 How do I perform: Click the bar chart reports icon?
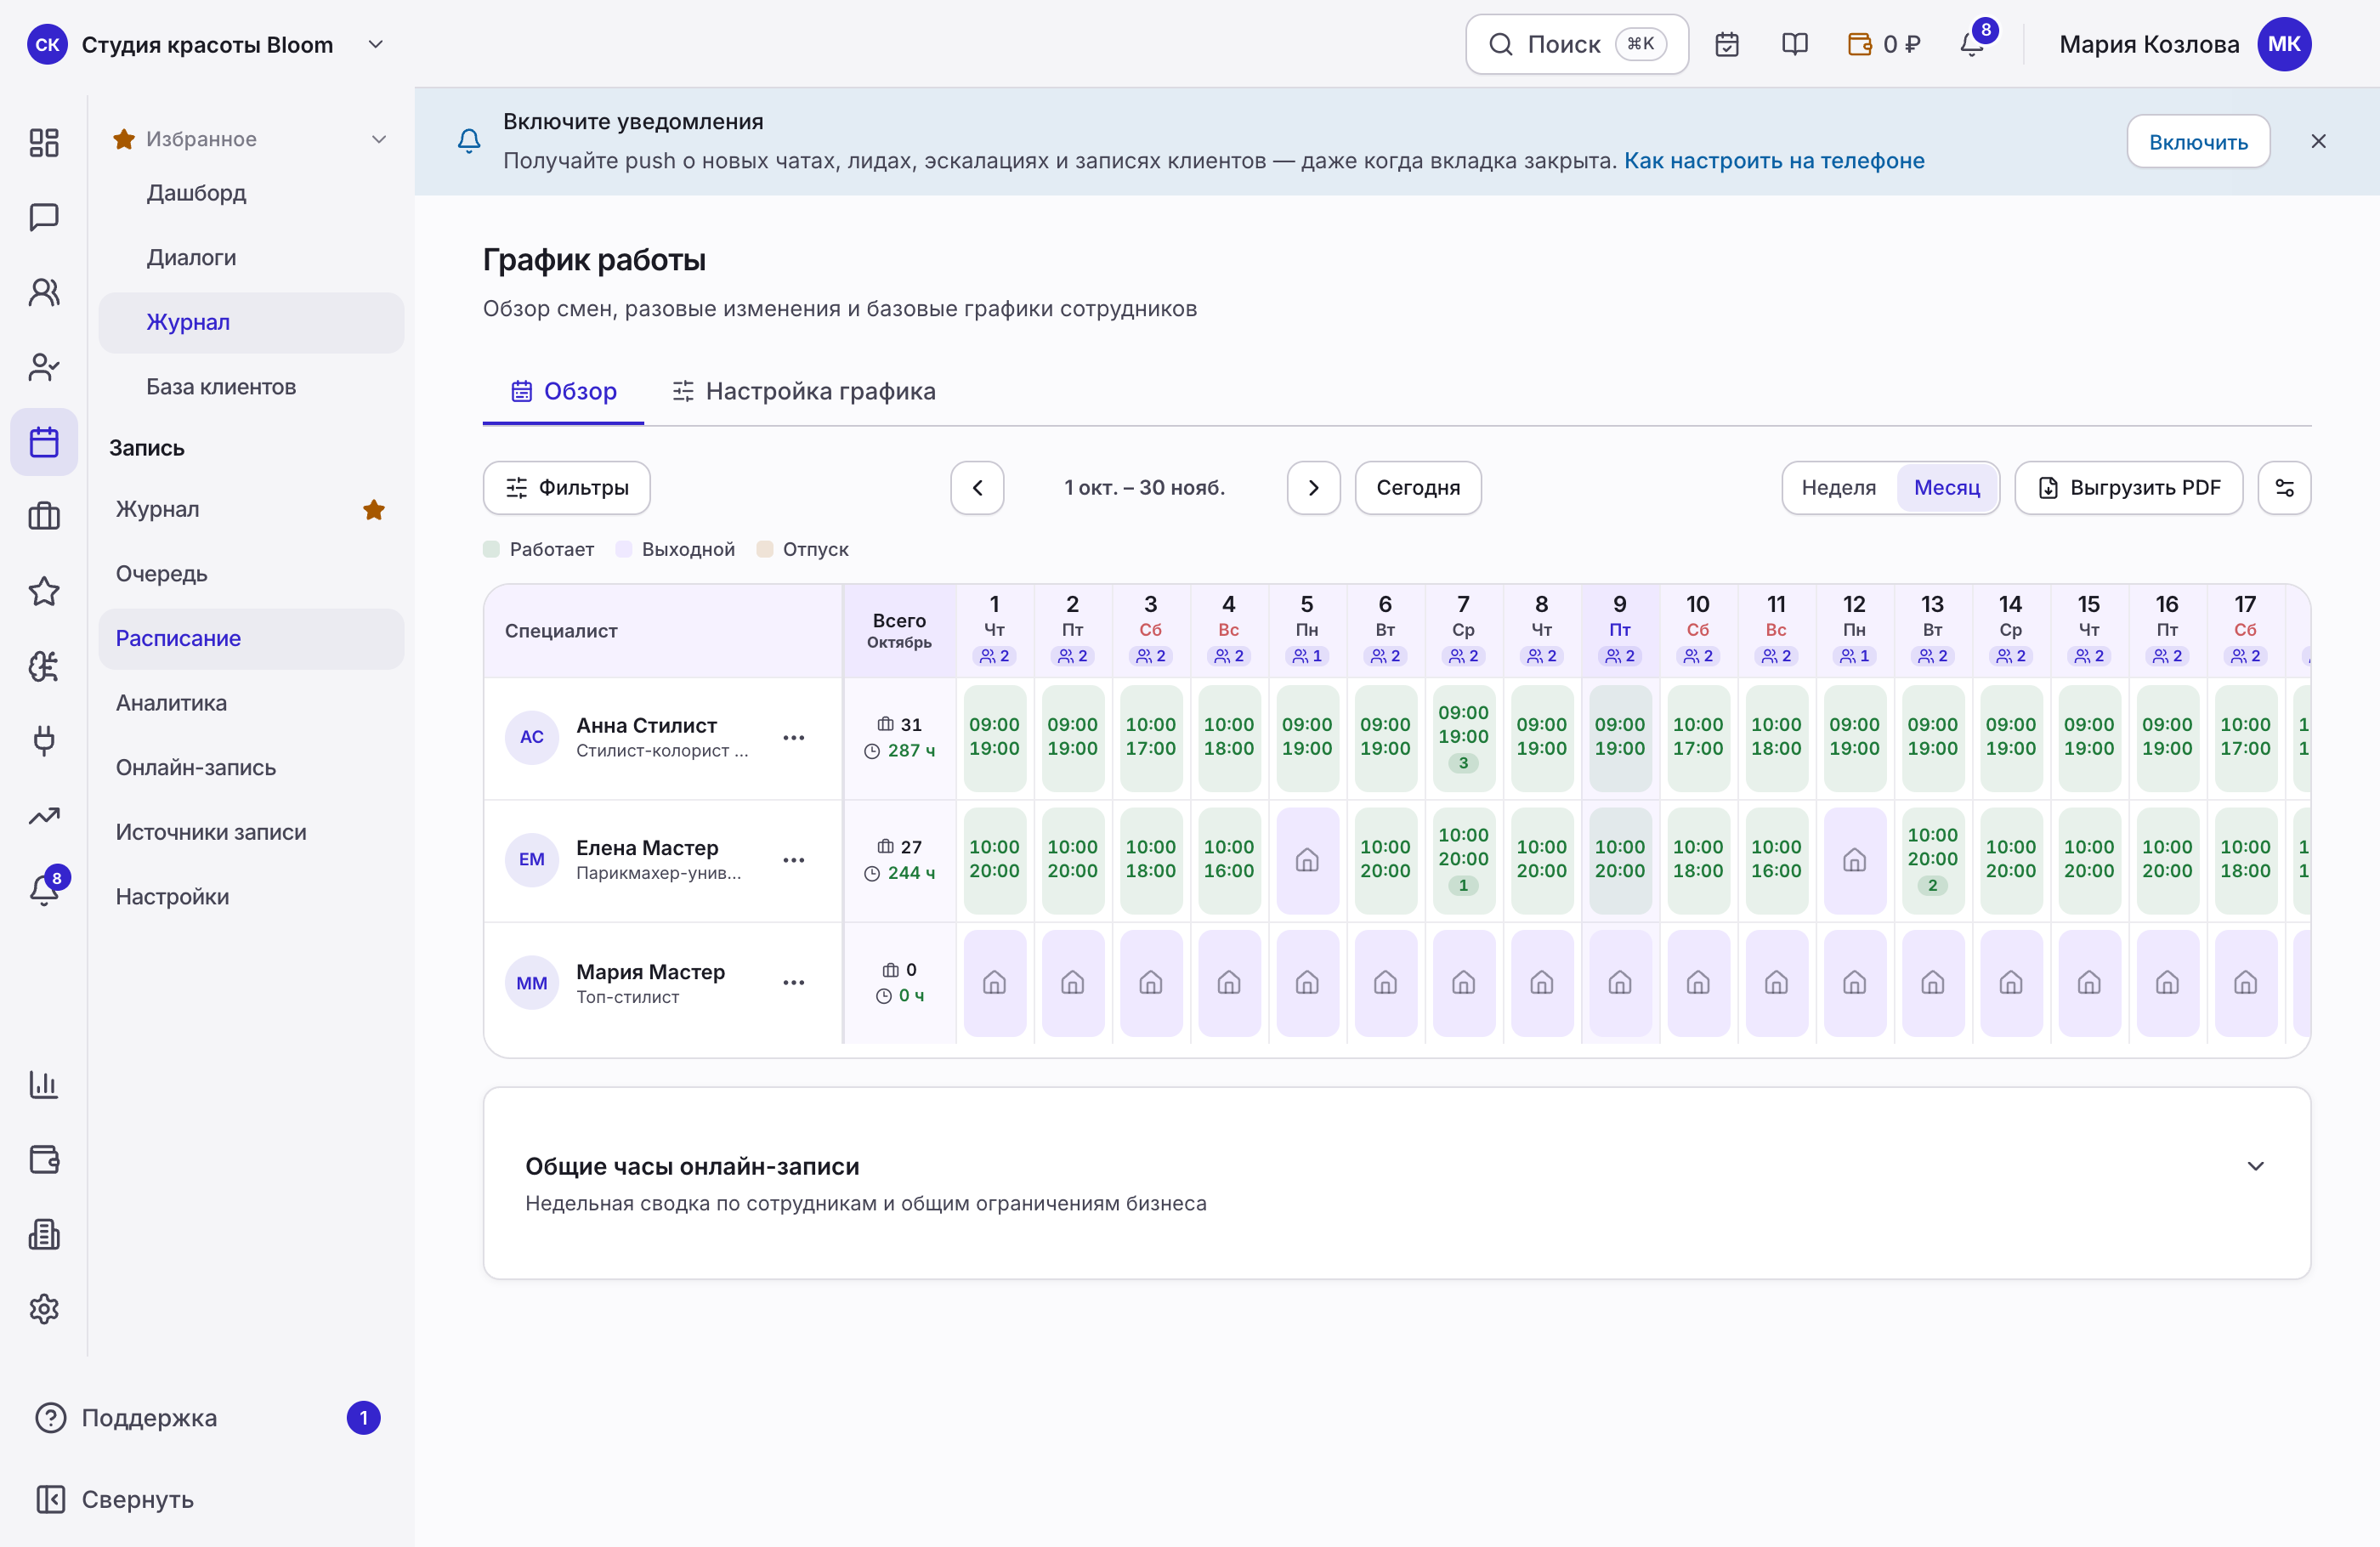tap(44, 1085)
